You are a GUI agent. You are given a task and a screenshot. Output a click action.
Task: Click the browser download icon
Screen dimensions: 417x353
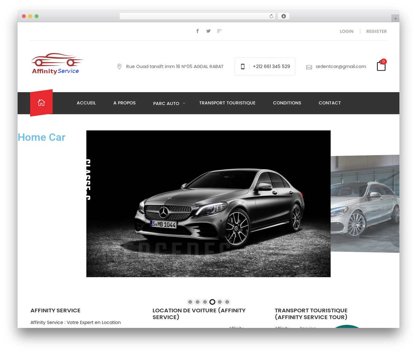pyautogui.click(x=283, y=16)
